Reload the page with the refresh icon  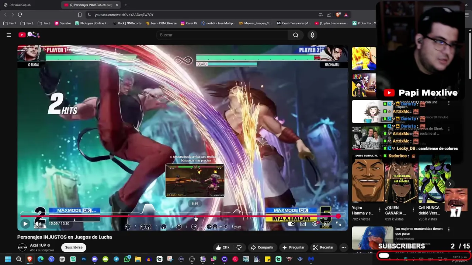pos(20,15)
